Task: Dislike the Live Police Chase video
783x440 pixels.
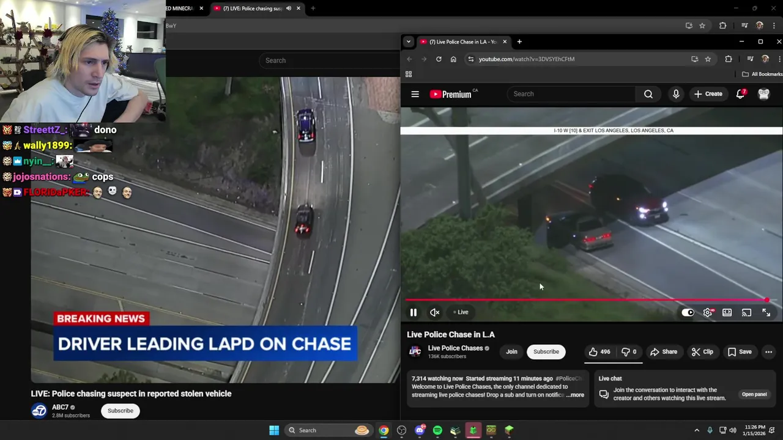Action: tap(629, 352)
